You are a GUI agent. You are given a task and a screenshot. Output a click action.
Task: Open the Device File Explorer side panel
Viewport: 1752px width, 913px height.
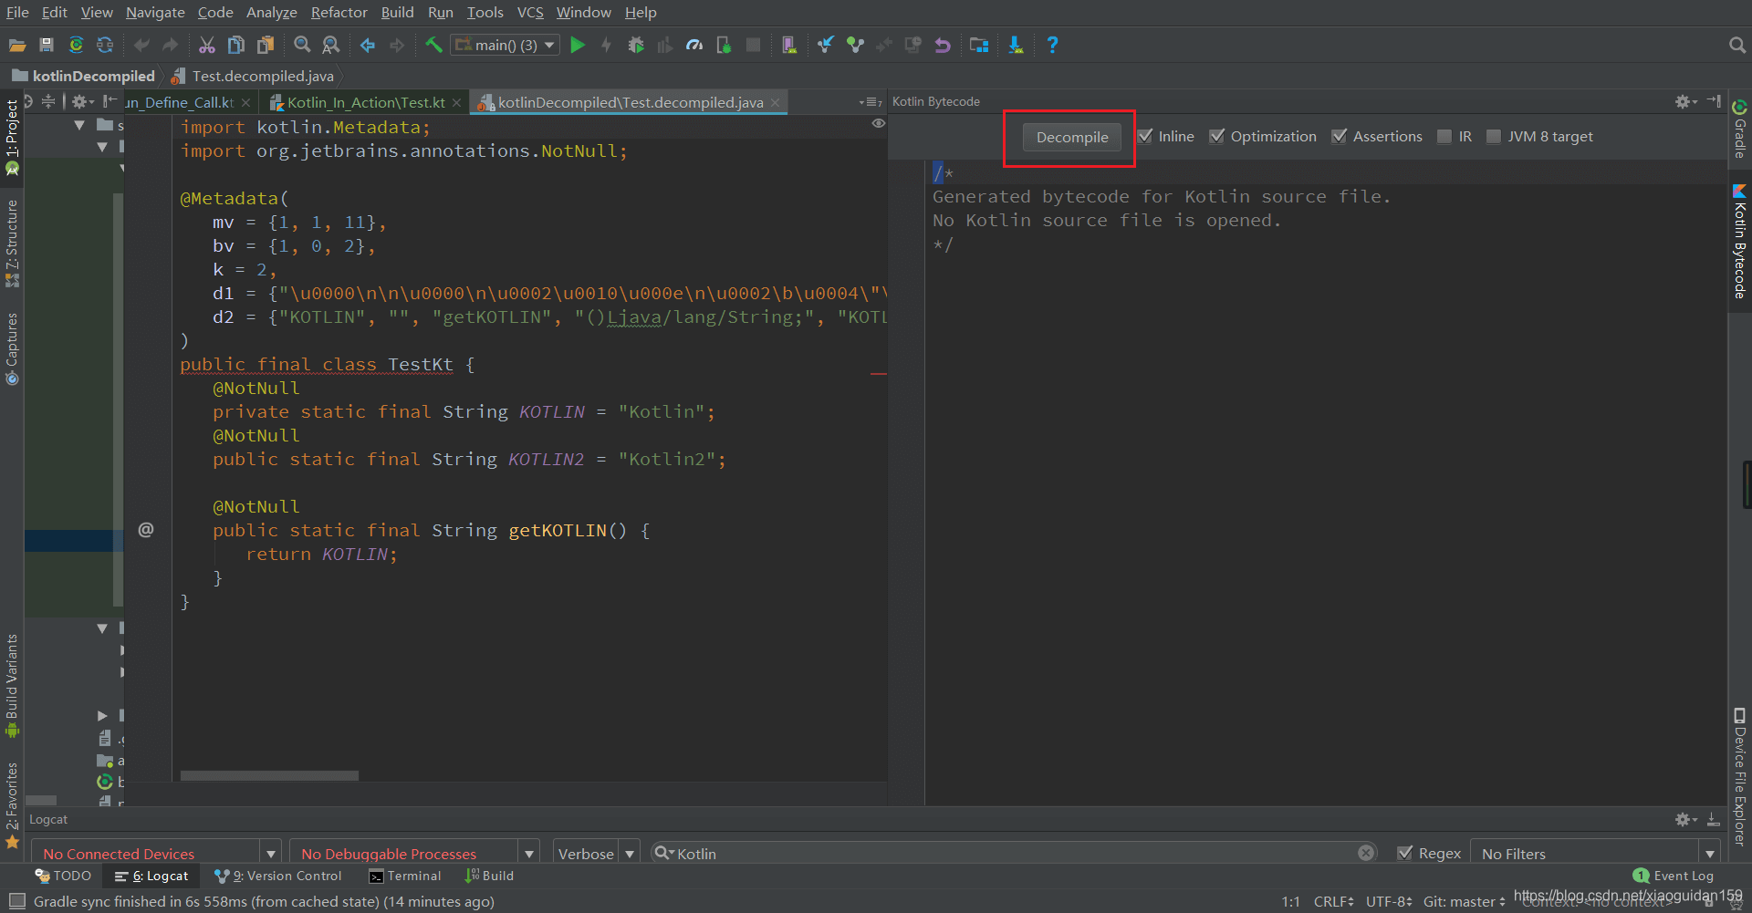1739,777
